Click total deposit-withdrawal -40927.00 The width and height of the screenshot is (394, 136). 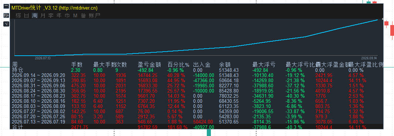pyautogui.click(x=204, y=127)
